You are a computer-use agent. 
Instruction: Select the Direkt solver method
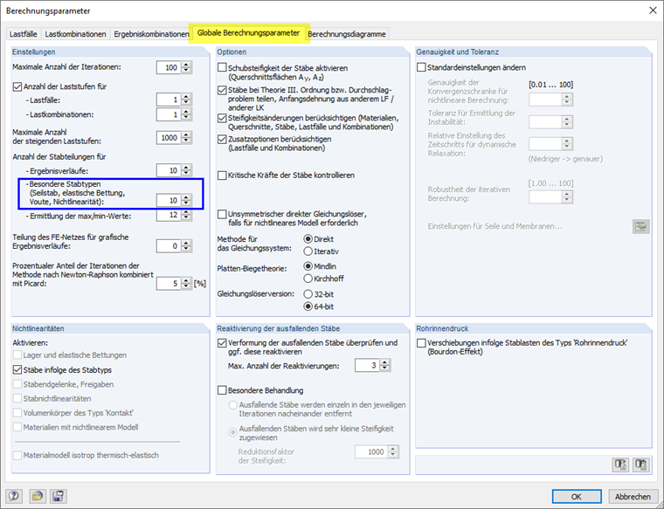point(308,239)
